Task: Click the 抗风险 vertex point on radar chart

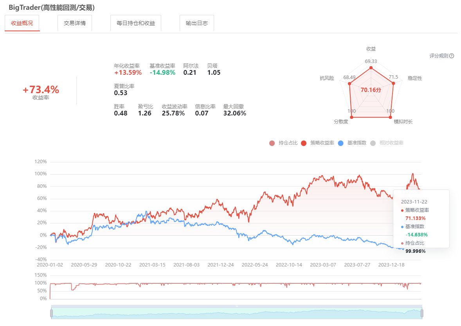Action: click(x=349, y=83)
